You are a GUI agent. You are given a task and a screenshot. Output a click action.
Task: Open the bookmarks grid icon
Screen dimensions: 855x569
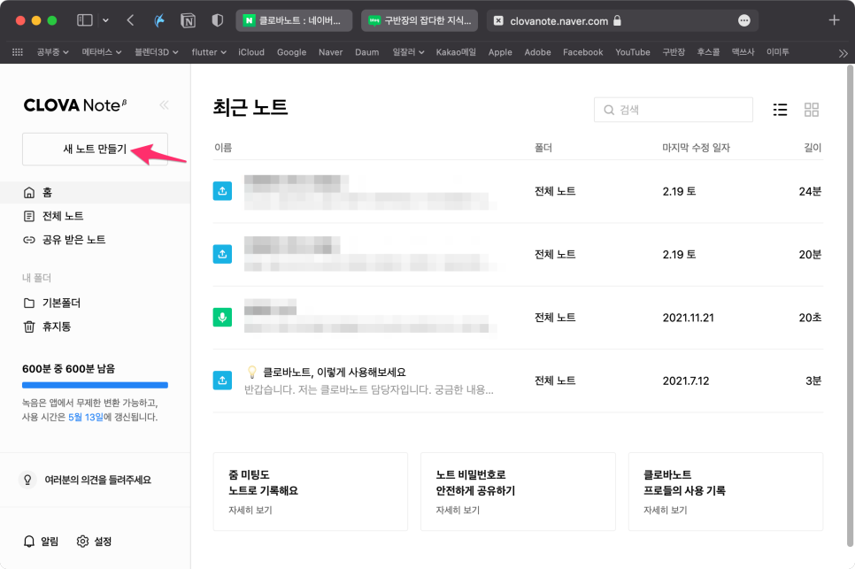pos(18,52)
